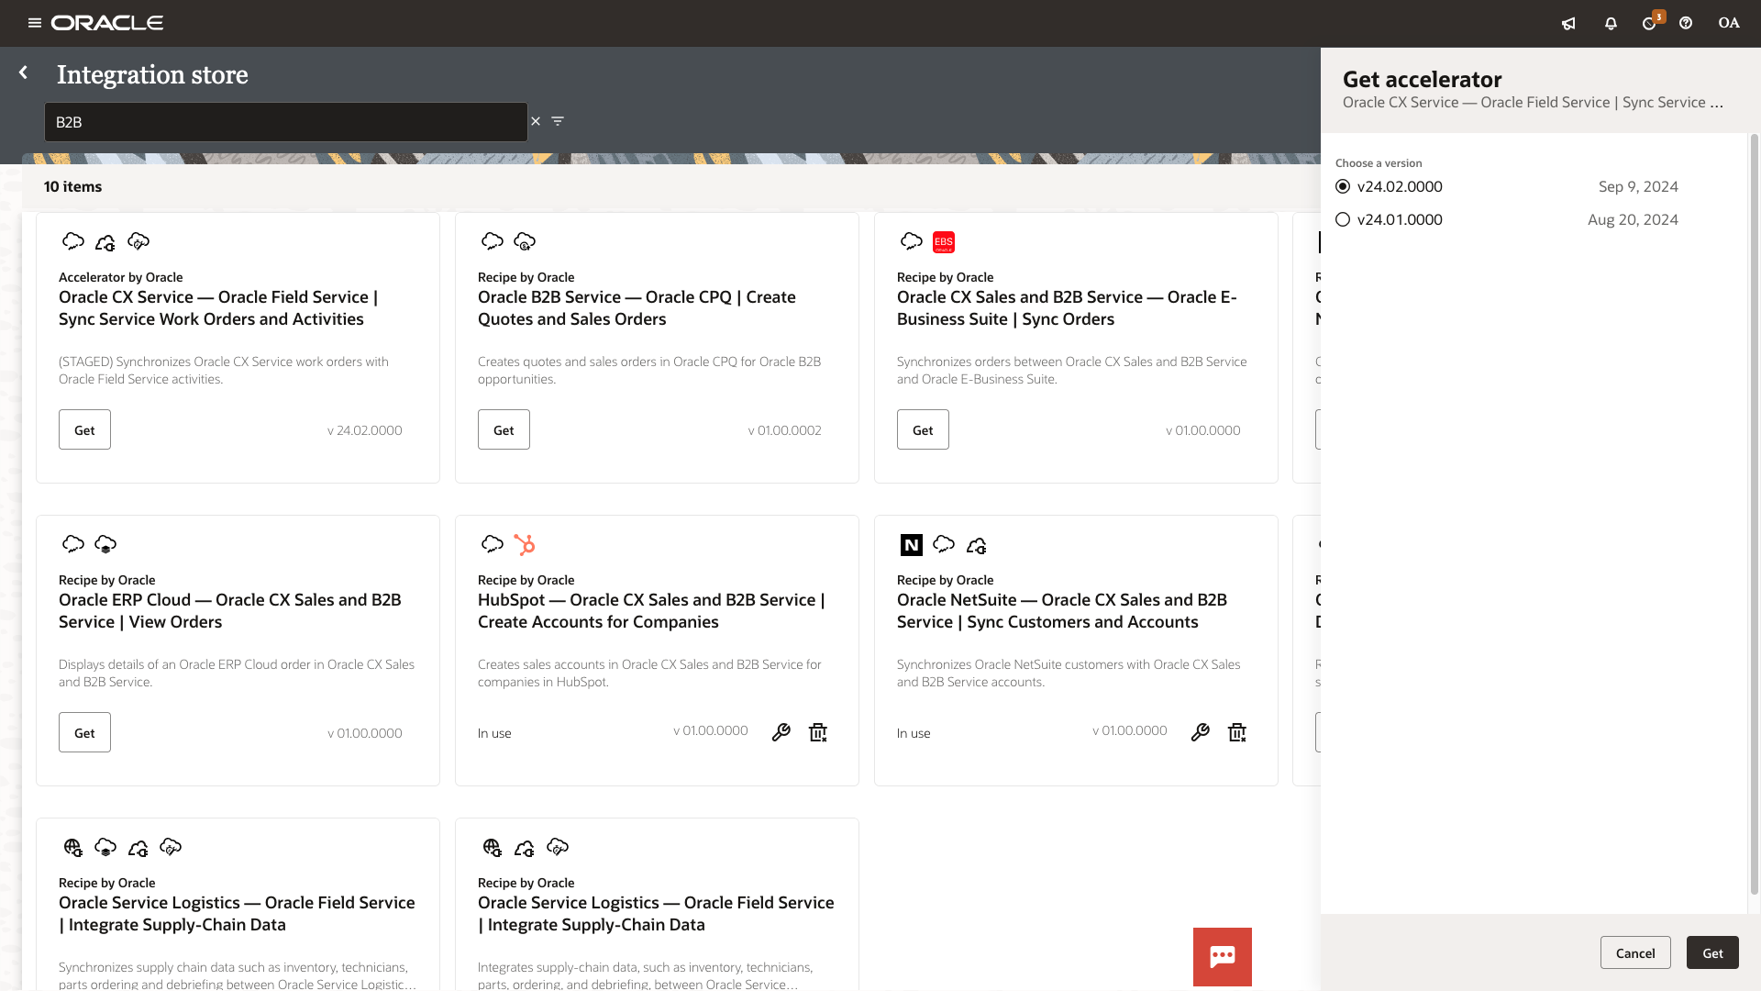Delete the Oracle NetSuite recipe
This screenshot has width=1761, height=991.
click(1237, 732)
